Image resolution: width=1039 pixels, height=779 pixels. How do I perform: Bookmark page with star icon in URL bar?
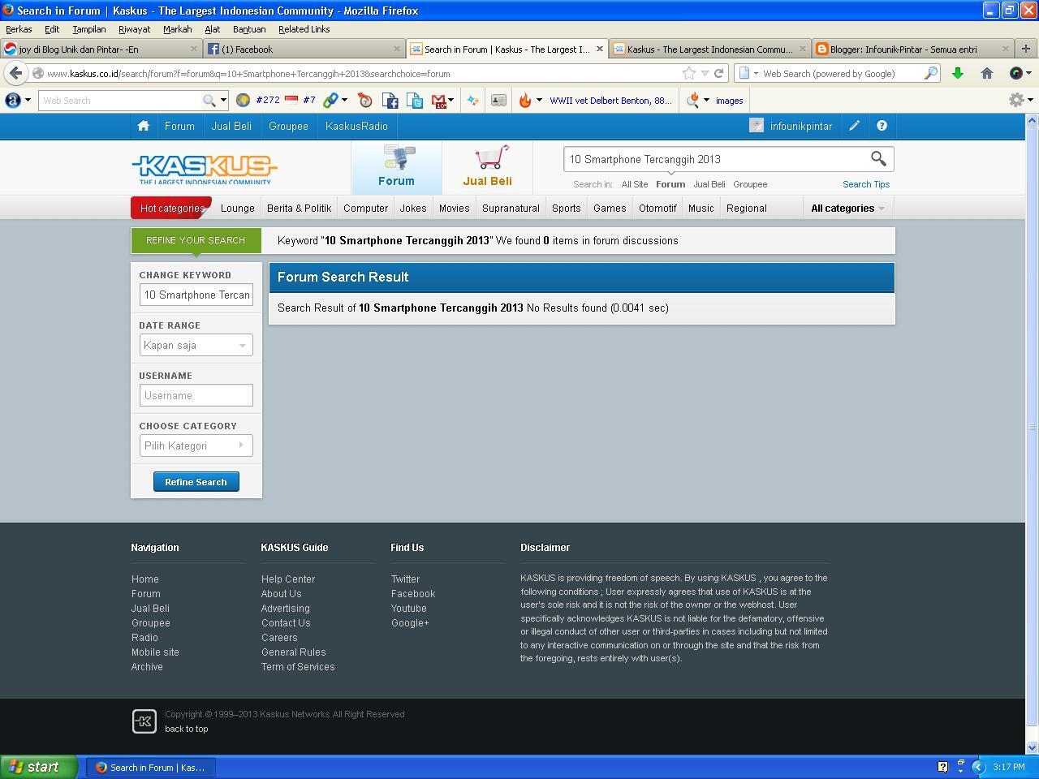[689, 73]
